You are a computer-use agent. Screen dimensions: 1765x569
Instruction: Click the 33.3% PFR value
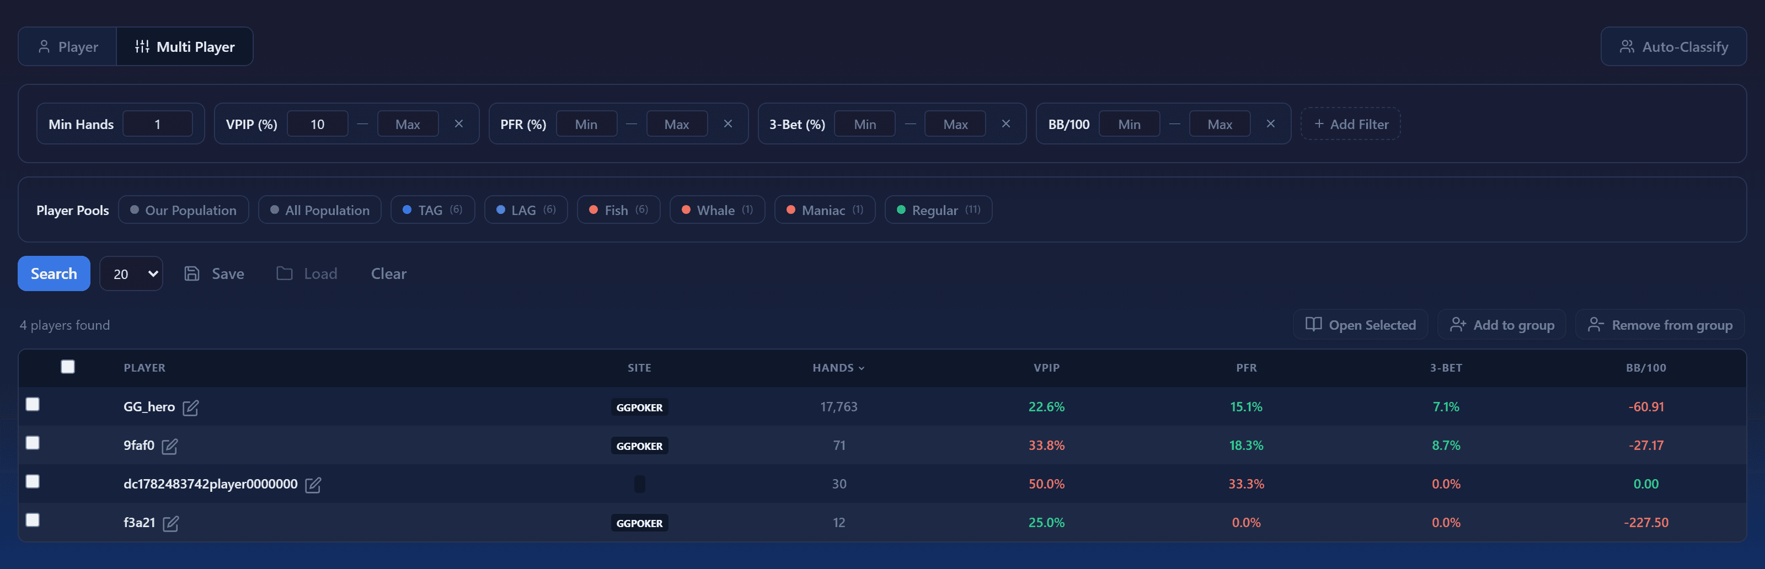(1247, 484)
